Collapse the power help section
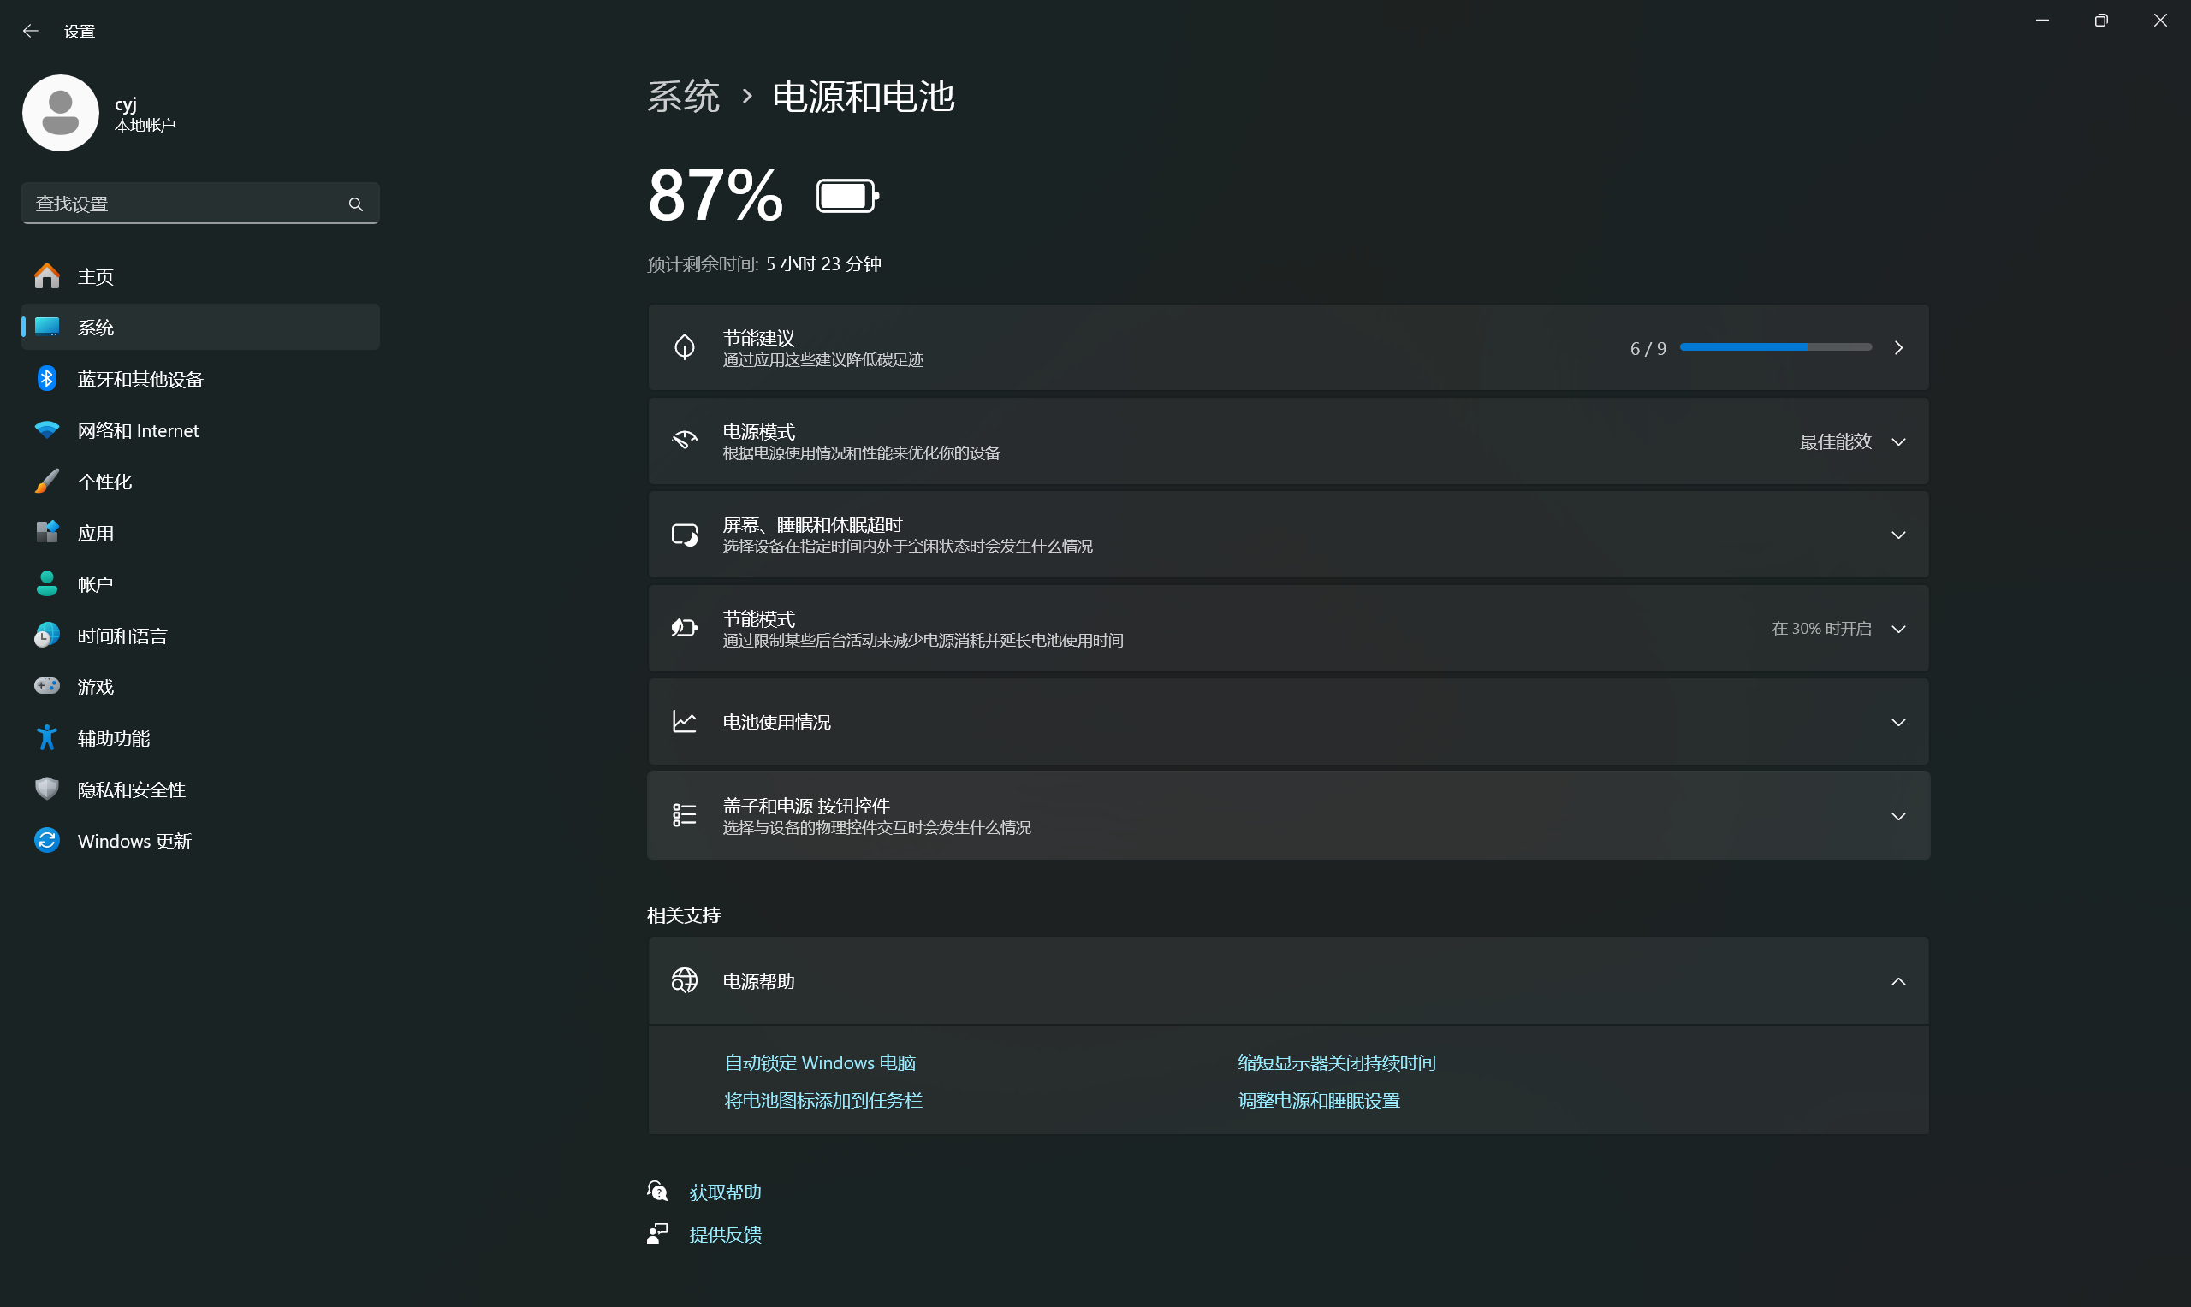 click(1897, 980)
